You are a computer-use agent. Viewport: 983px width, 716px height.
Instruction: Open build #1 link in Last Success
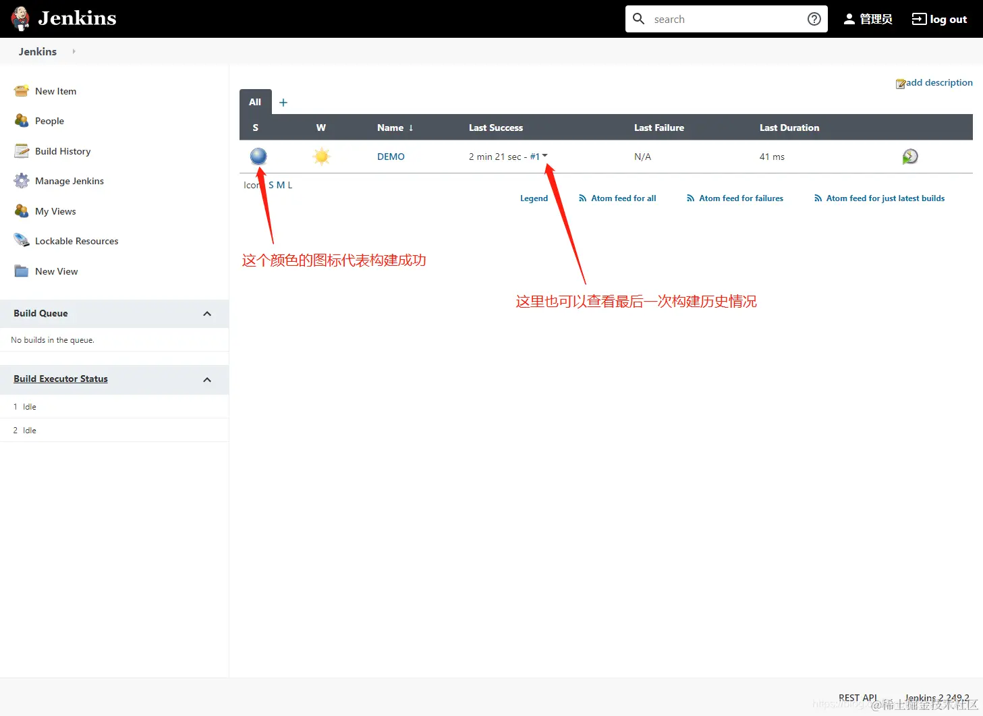pyautogui.click(x=535, y=157)
